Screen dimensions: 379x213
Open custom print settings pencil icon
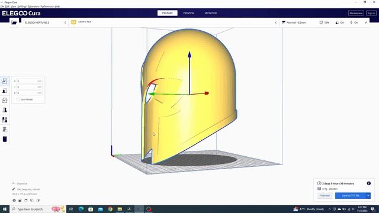coord(366,22)
